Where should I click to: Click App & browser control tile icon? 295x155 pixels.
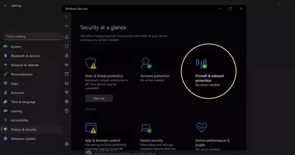[91, 128]
